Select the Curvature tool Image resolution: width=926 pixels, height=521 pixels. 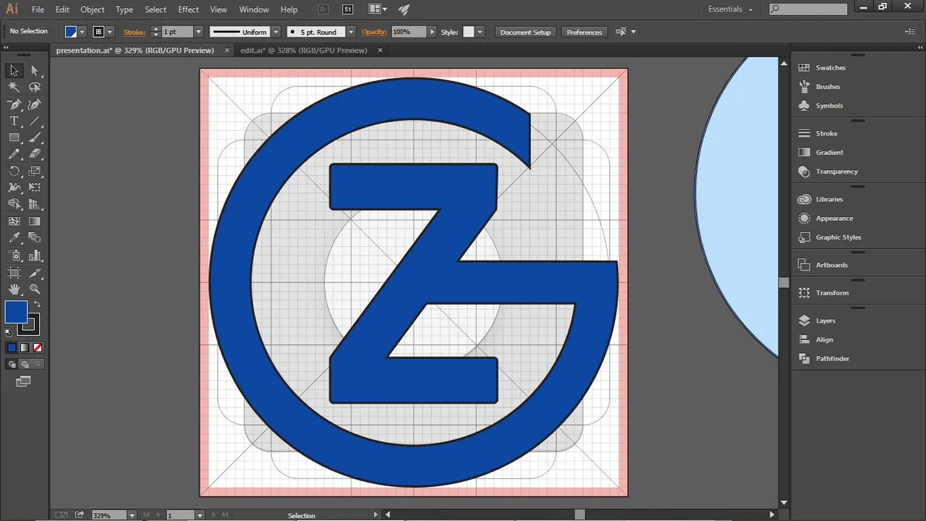point(35,104)
